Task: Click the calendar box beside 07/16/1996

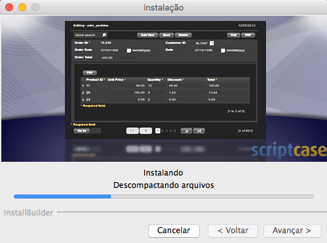Action: click(223, 50)
